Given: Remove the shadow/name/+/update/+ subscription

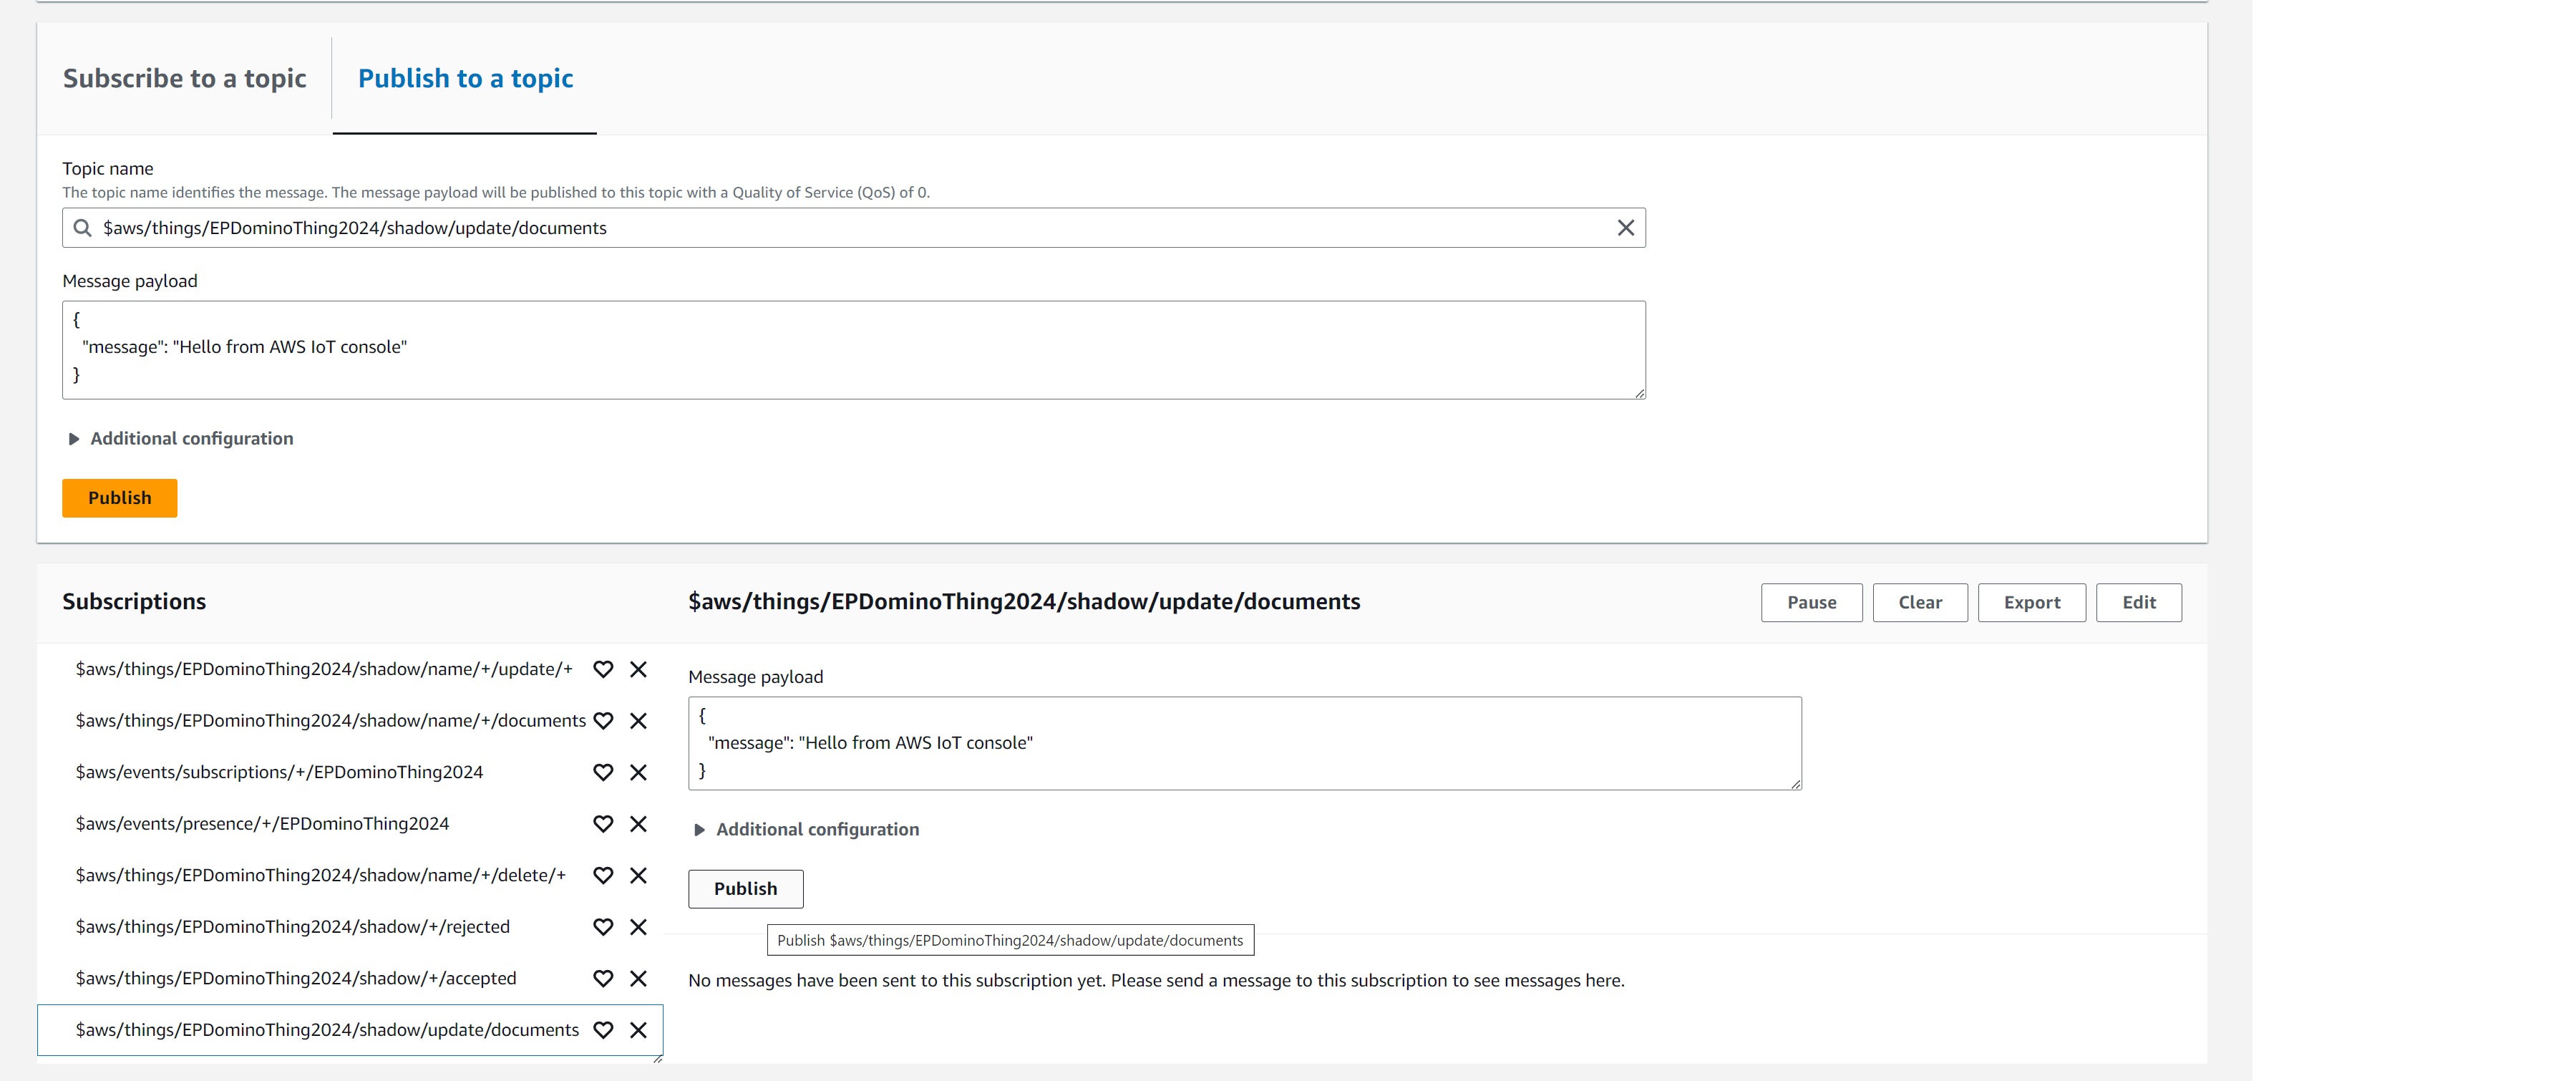Looking at the screenshot, I should (x=638, y=669).
